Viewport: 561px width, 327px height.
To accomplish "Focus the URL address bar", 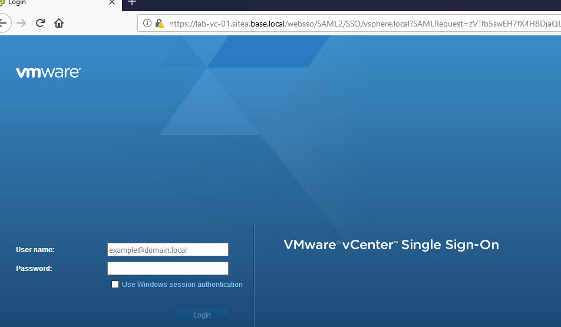I will point(354,24).
